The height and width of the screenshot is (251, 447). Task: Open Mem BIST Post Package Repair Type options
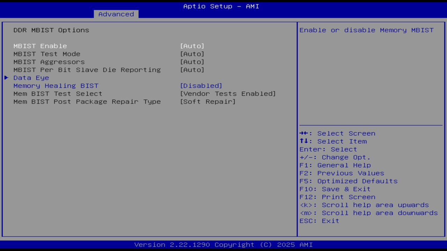click(x=87, y=101)
